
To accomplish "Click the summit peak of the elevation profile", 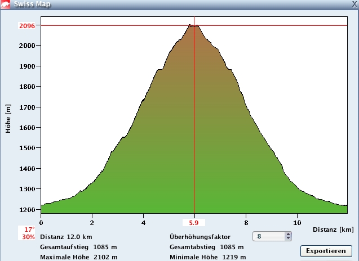I will pyautogui.click(x=193, y=25).
